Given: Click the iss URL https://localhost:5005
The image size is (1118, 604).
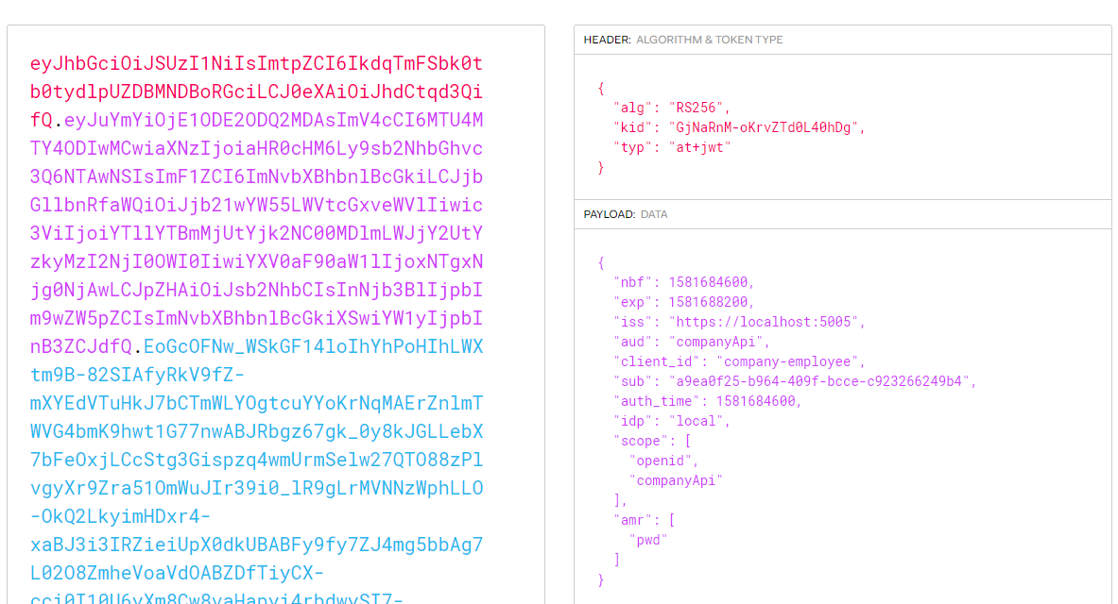Looking at the screenshot, I should point(766,322).
